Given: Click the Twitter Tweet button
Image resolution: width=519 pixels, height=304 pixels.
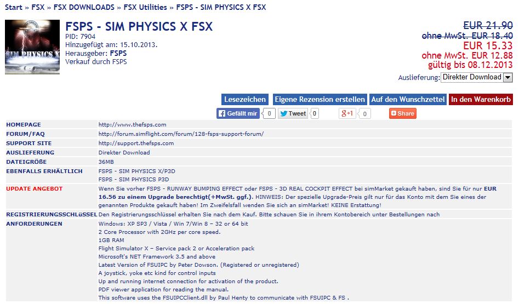Looking at the screenshot, I should [293, 113].
